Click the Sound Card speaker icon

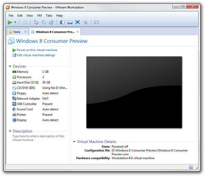tap(14, 109)
